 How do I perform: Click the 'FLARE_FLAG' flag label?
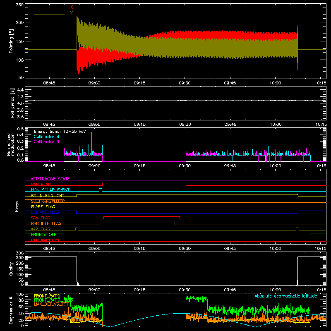click(43, 206)
